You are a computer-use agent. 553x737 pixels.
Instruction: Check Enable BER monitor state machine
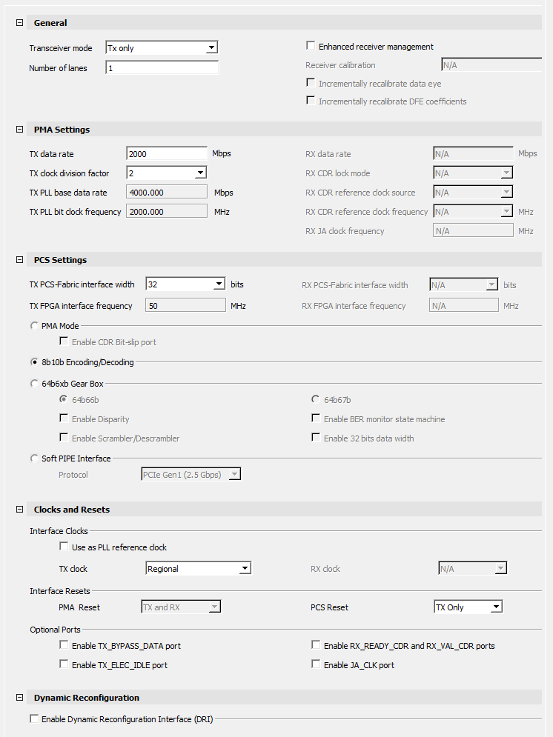coord(316,418)
